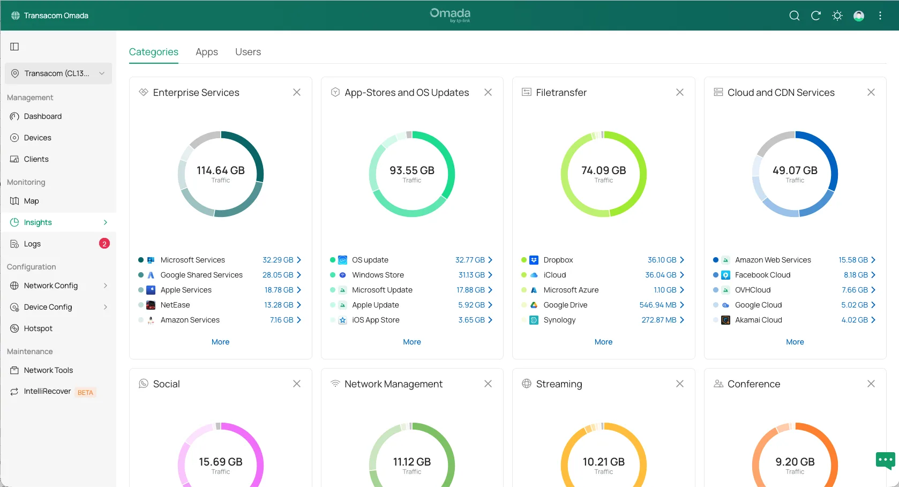Viewport: 899px width, 487px height.
Task: Click the Windows Store app icon
Action: (342, 275)
